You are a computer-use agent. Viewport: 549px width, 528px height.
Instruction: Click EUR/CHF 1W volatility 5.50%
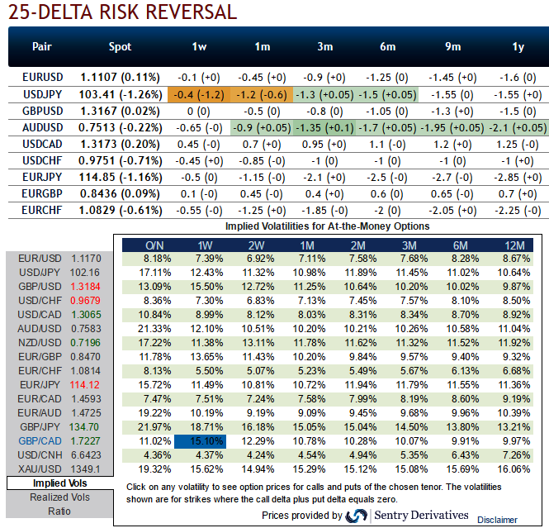pos(209,371)
